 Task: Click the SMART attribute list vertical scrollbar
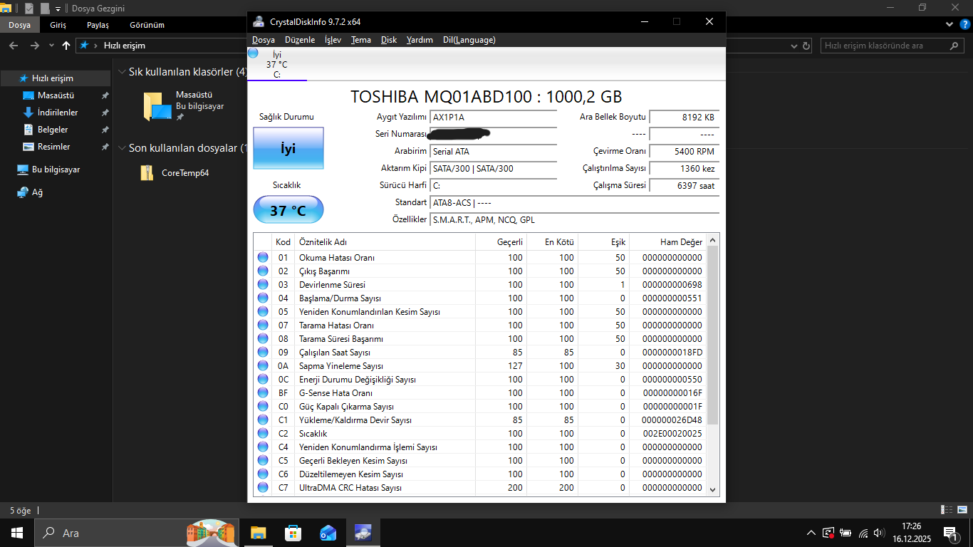713,335
